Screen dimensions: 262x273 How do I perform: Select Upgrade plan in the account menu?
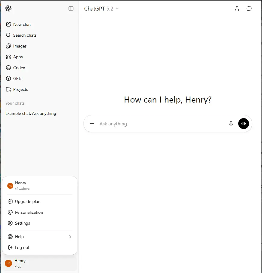[40, 201]
